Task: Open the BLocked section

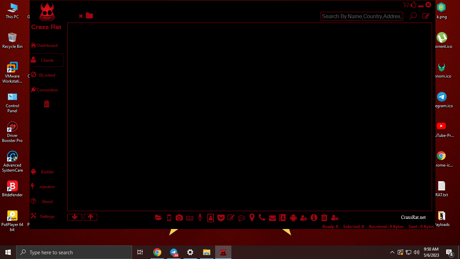Action: tap(47, 75)
